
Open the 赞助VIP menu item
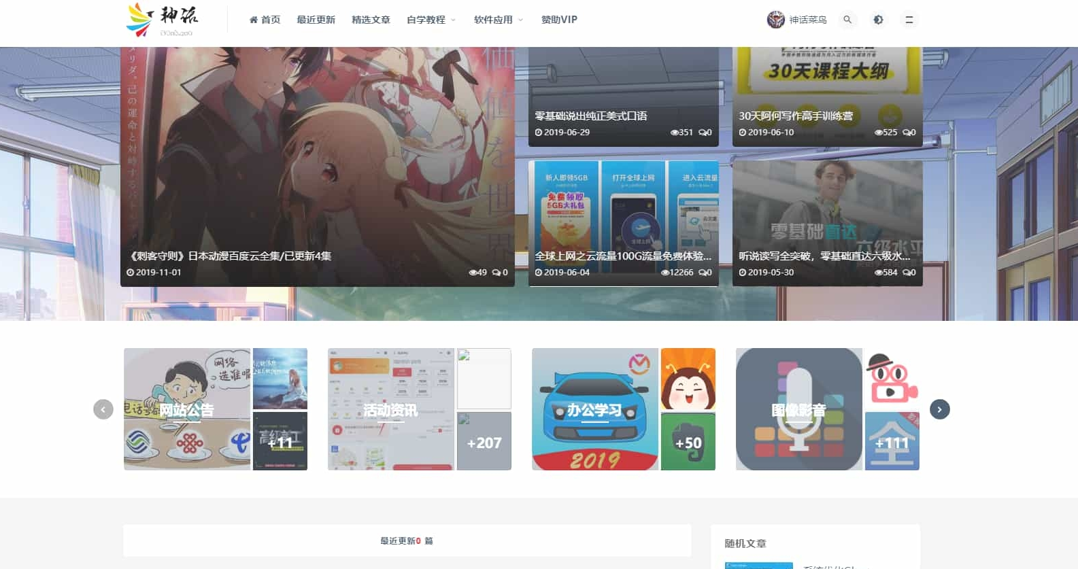tap(559, 20)
